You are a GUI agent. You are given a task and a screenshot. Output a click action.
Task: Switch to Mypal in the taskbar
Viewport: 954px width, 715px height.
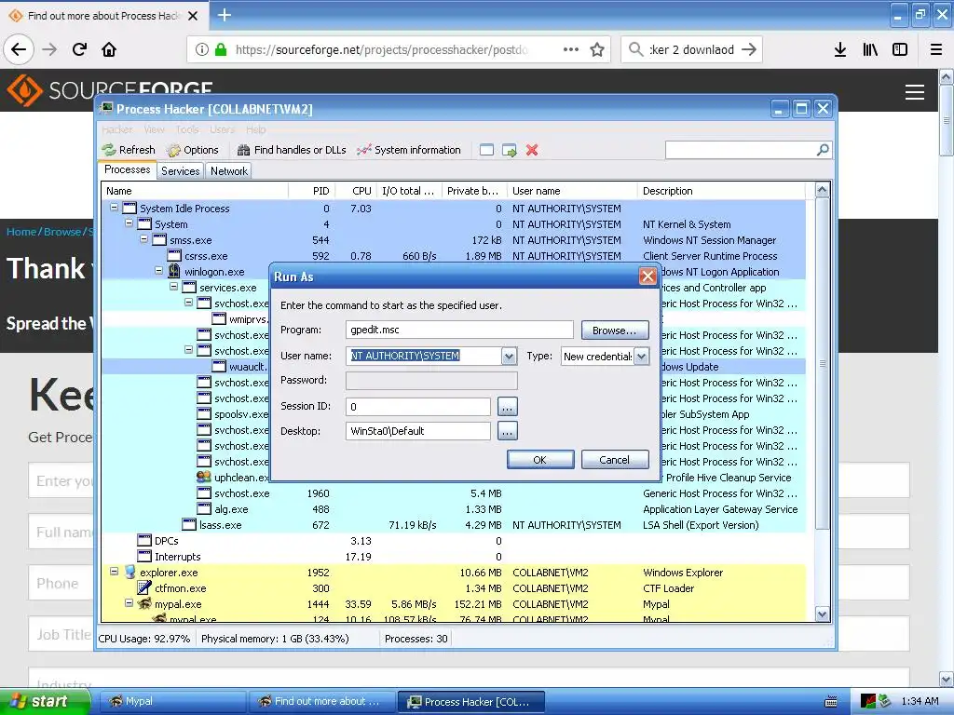tap(172, 702)
